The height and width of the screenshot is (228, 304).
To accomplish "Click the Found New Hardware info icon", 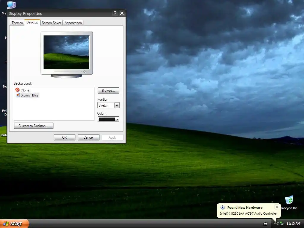I will (223, 208).
